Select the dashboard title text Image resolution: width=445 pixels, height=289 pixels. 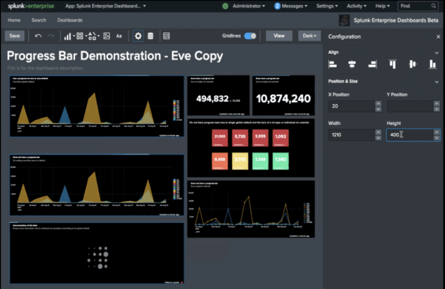[x=115, y=56]
